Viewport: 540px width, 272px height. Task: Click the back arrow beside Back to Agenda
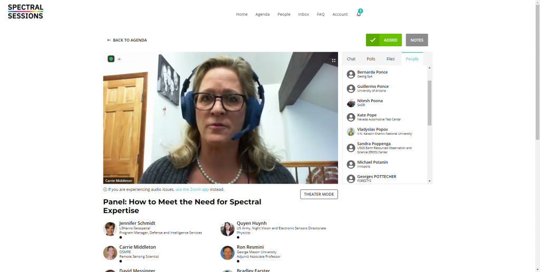(109, 40)
